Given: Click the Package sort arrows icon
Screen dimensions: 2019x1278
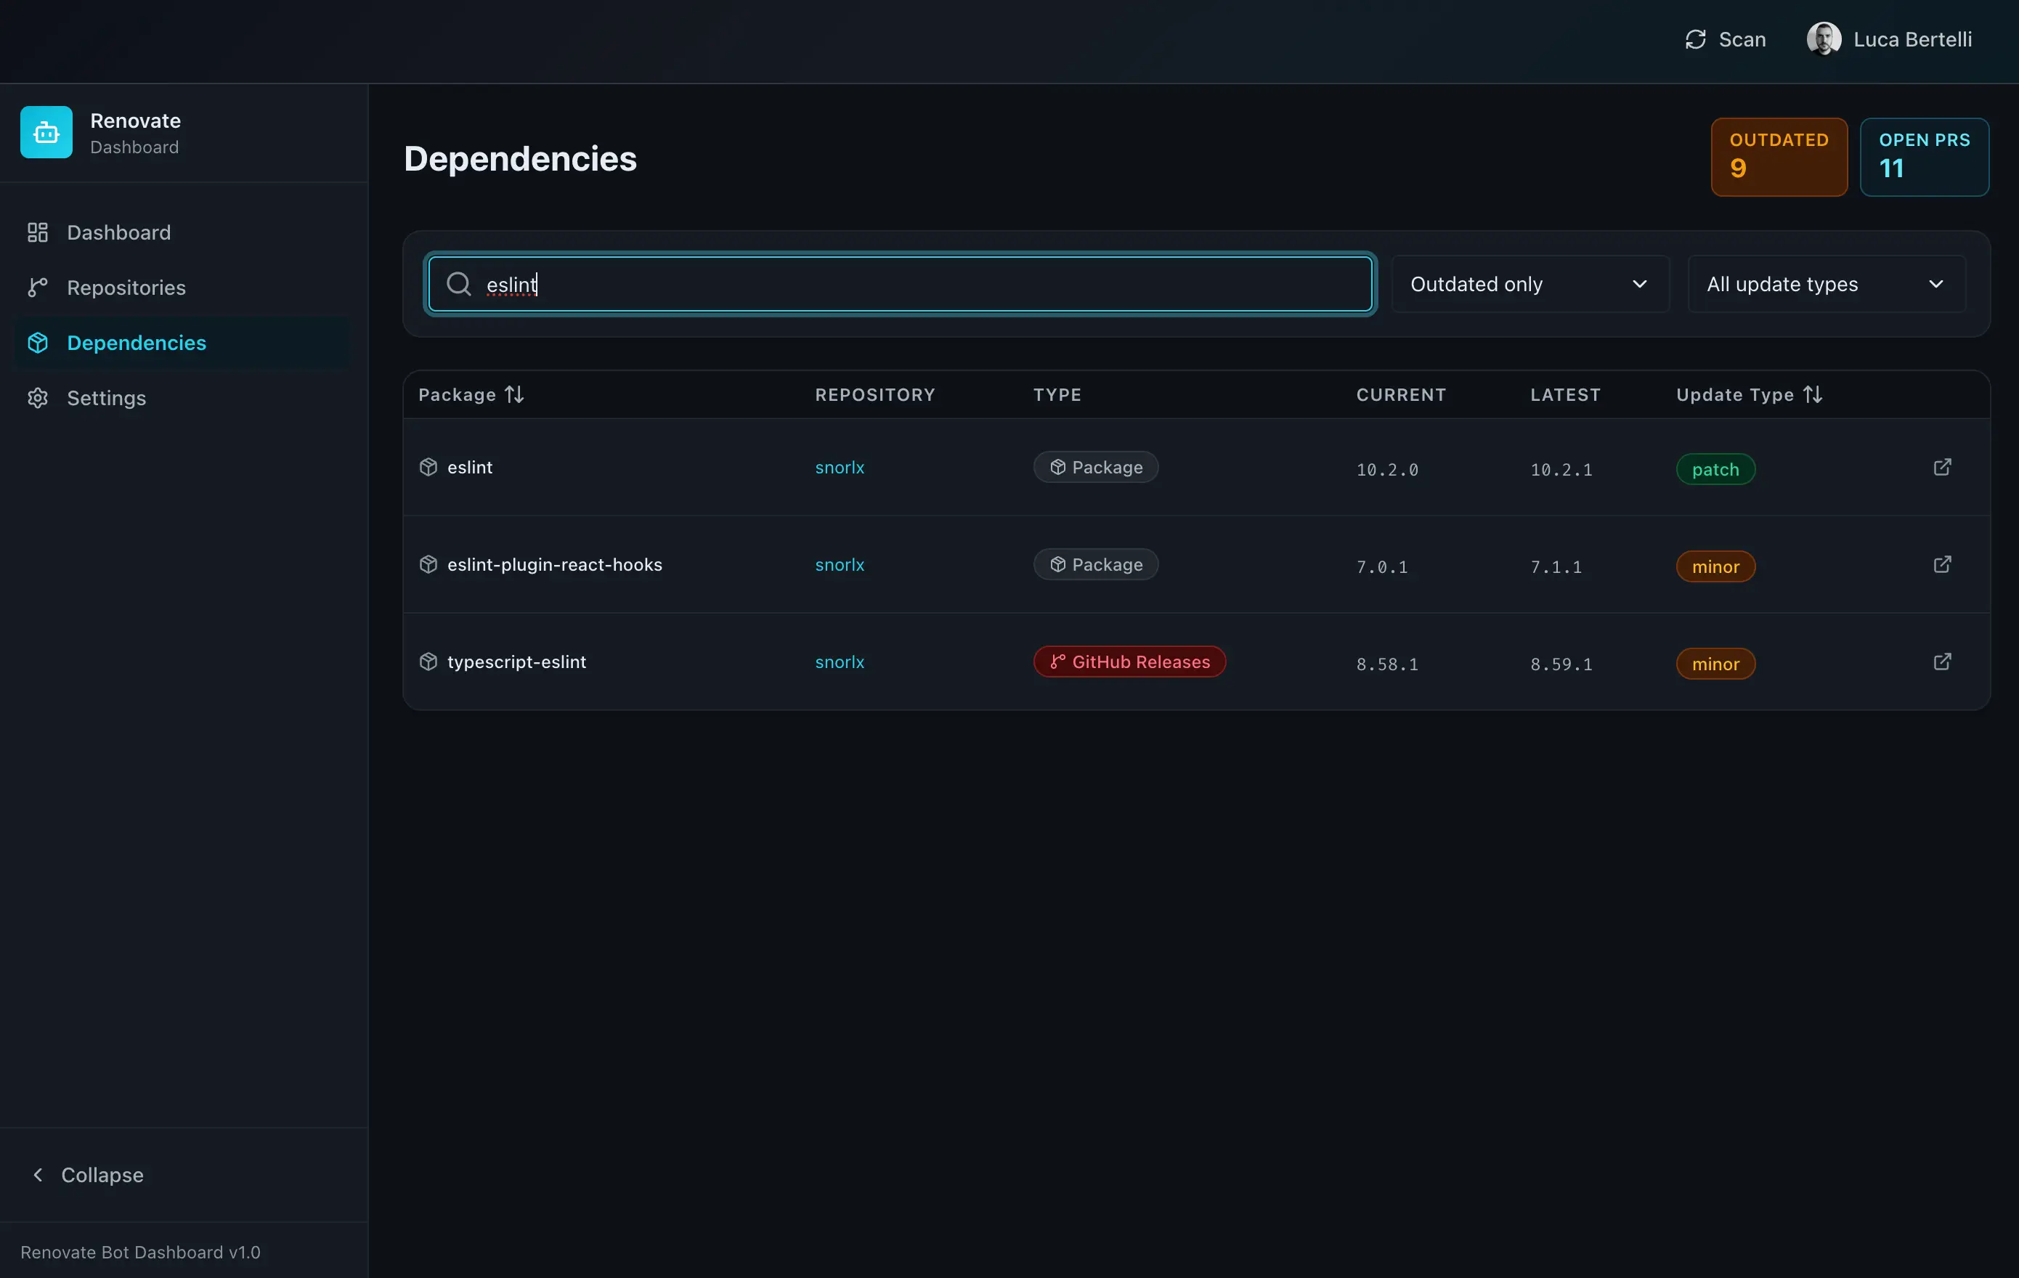Looking at the screenshot, I should [x=514, y=394].
